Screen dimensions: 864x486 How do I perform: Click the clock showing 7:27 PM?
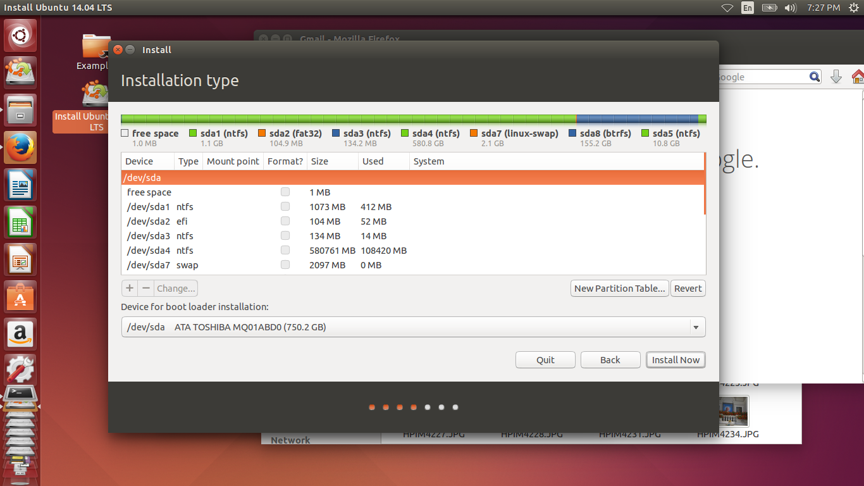[824, 8]
